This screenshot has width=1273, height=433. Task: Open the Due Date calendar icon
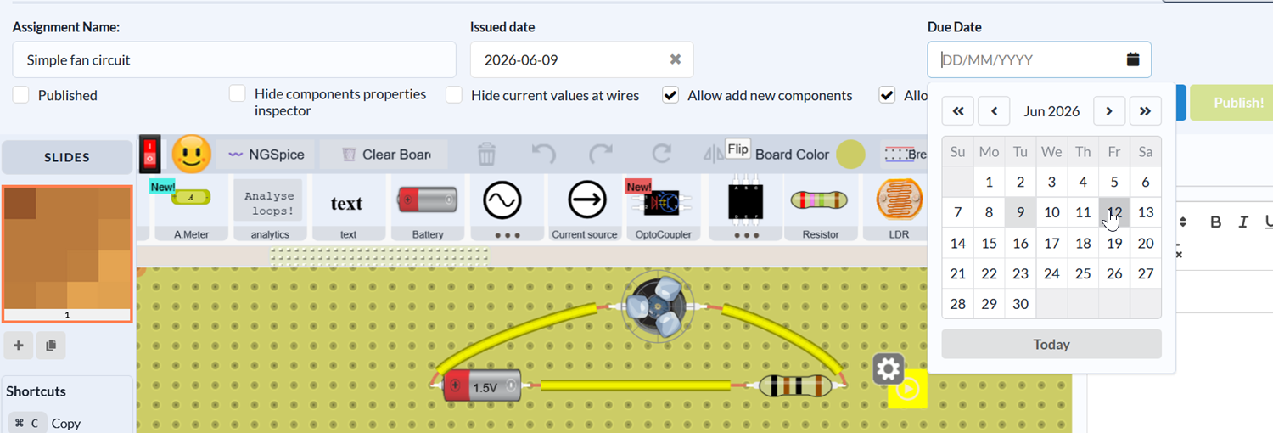pyautogui.click(x=1133, y=59)
